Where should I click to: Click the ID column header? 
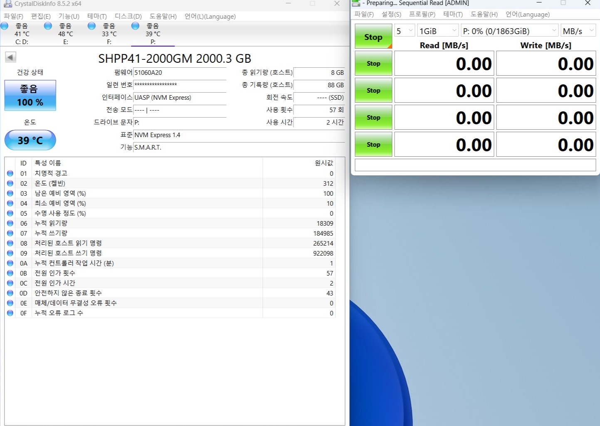[23, 163]
